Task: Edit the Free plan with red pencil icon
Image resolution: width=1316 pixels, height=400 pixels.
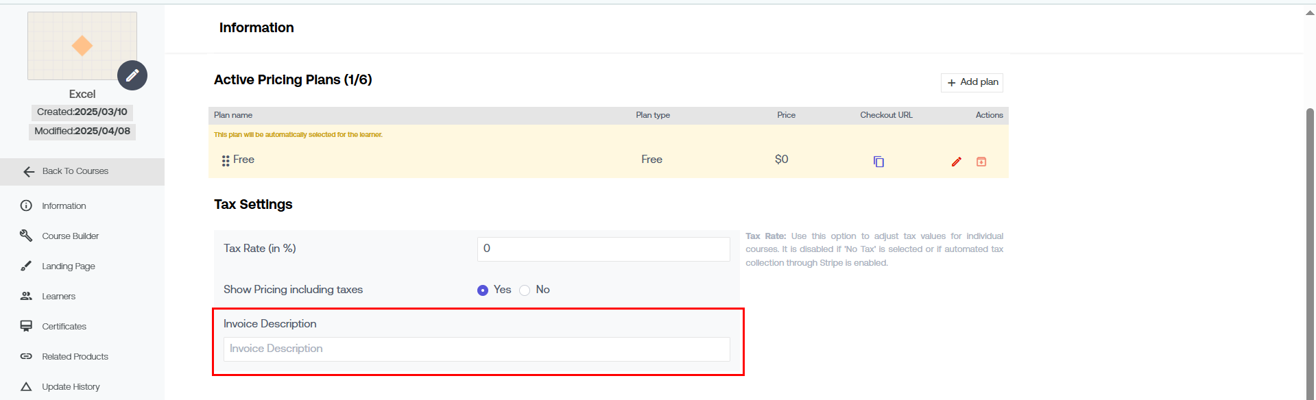Action: (957, 162)
